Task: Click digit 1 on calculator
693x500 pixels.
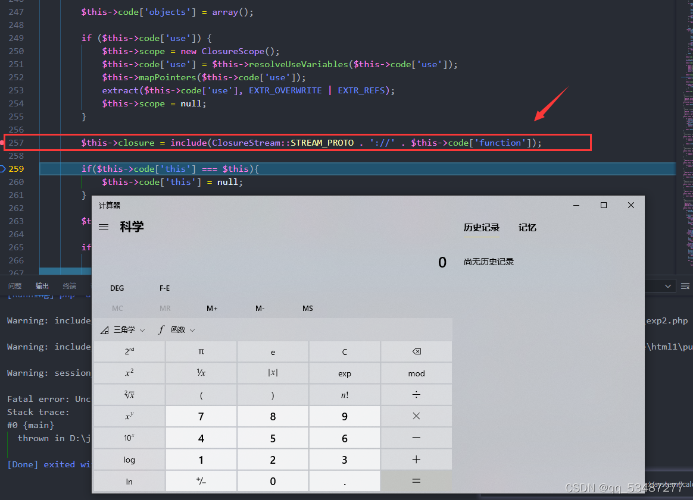Action: [x=201, y=460]
